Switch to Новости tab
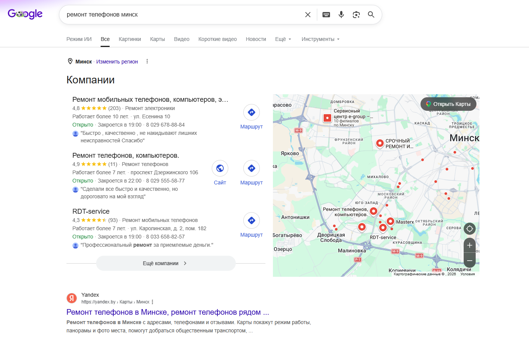Viewport: 529px width, 341px height. click(256, 39)
